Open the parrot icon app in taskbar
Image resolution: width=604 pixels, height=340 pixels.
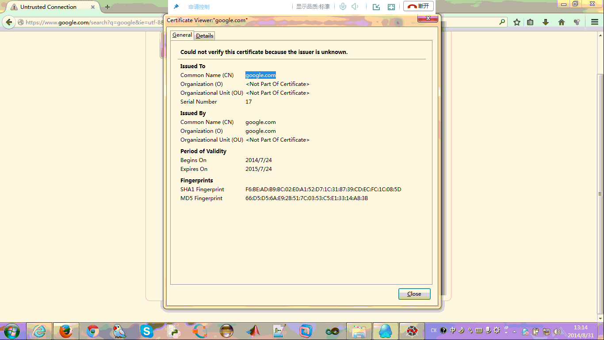click(x=119, y=331)
